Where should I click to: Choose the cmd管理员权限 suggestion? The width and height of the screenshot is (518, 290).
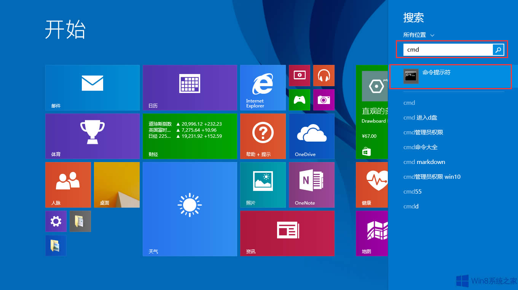pyautogui.click(x=424, y=132)
